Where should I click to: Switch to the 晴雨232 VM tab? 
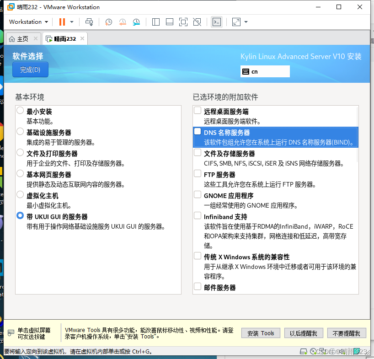pyautogui.click(x=65, y=38)
